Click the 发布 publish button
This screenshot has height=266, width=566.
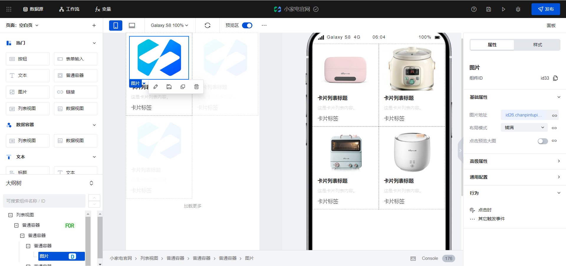click(x=546, y=9)
